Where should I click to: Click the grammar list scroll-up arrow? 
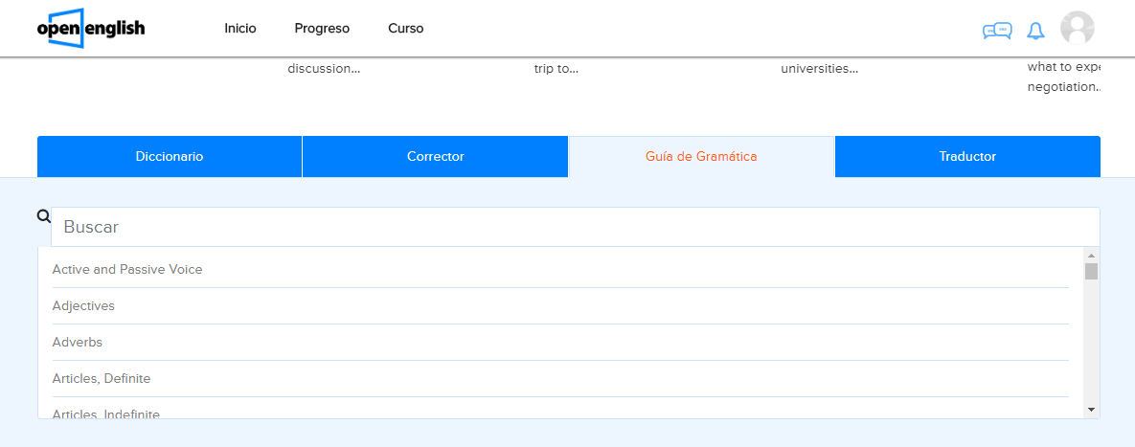[1091, 256]
